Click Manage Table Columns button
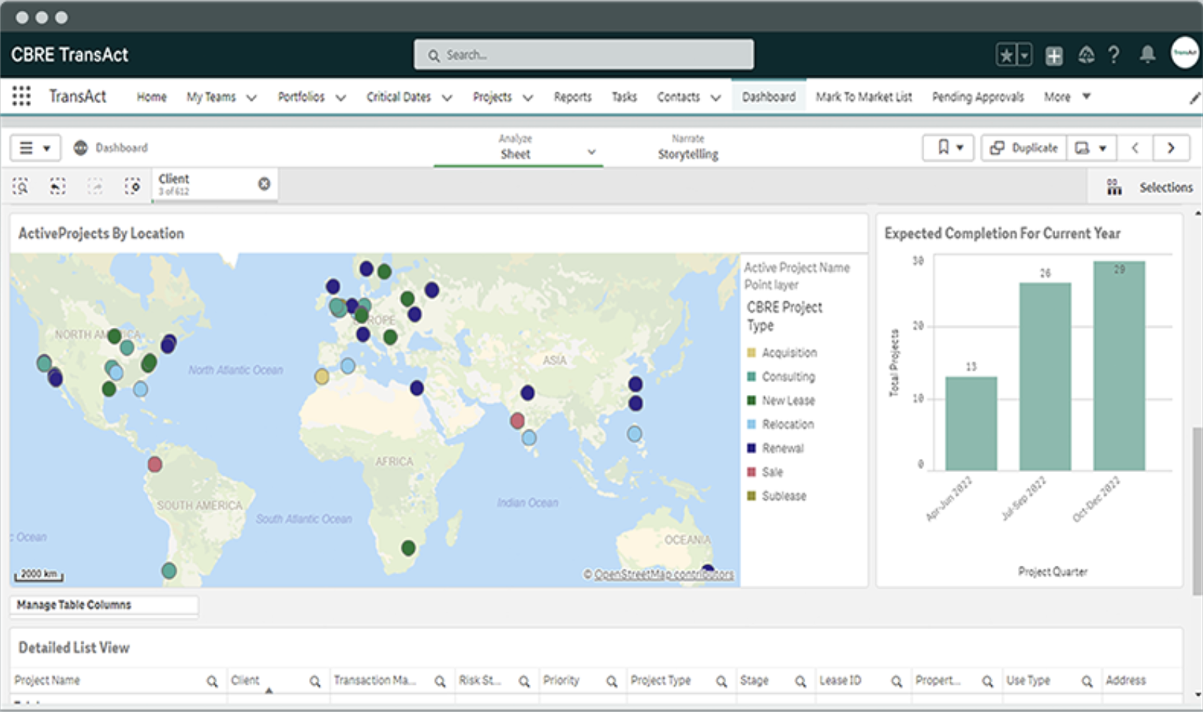This screenshot has height=712, width=1203. (x=104, y=605)
